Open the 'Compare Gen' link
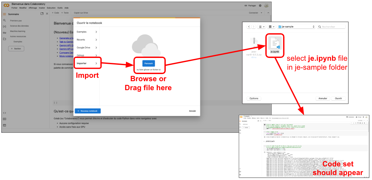 [x=66, y=53]
